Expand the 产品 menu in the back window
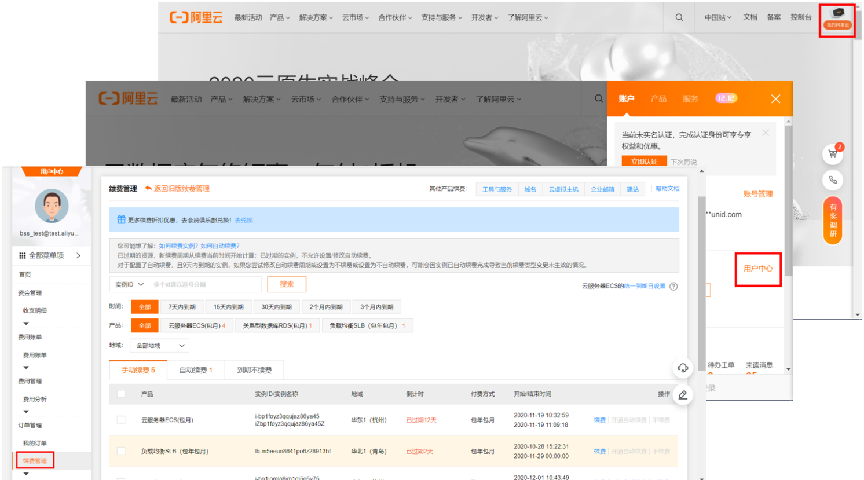864x480 pixels. pyautogui.click(x=280, y=17)
